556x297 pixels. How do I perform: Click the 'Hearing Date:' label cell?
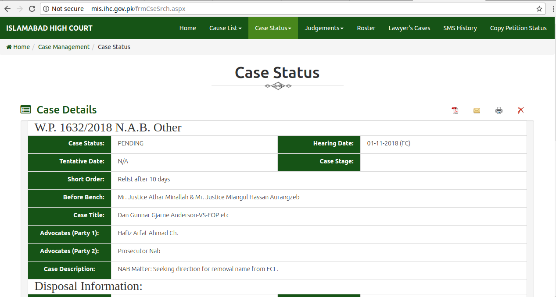point(319,144)
